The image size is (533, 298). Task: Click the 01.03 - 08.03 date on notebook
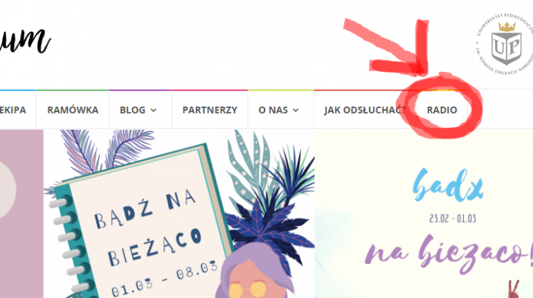tap(164, 278)
